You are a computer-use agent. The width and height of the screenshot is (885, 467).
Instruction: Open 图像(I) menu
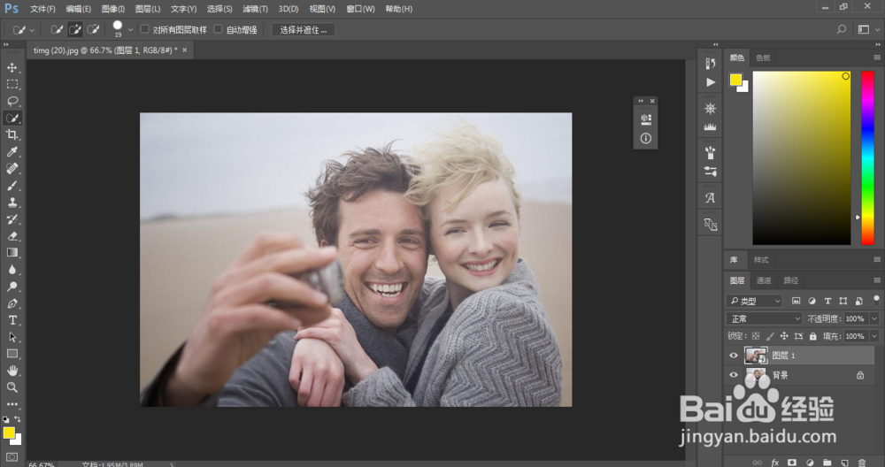click(x=113, y=9)
